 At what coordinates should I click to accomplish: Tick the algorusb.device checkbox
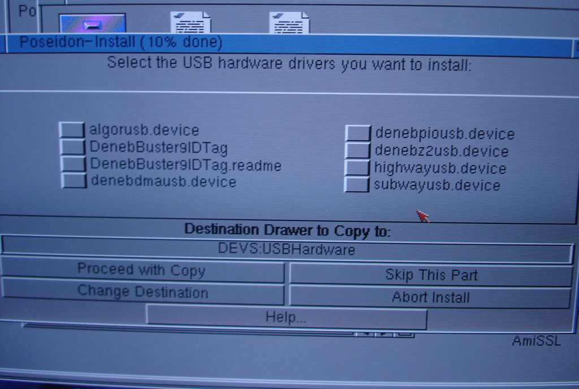pos(72,129)
